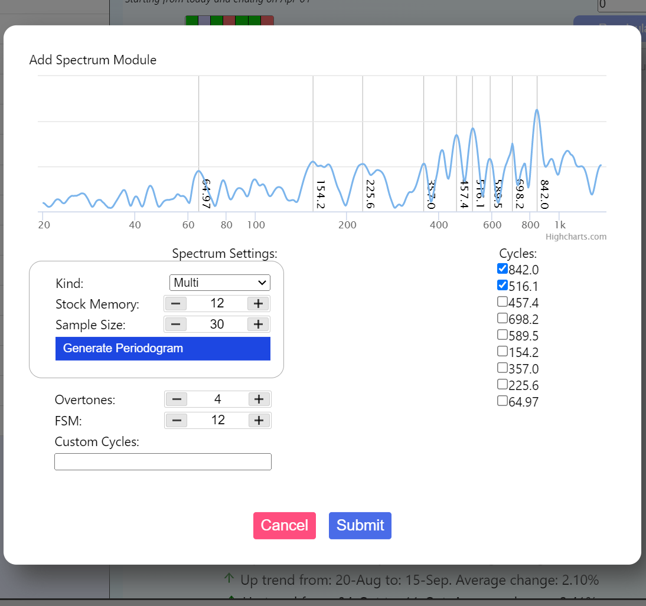This screenshot has height=606, width=646.
Task: Click the chevron on the Kind selector
Action: pyautogui.click(x=263, y=283)
